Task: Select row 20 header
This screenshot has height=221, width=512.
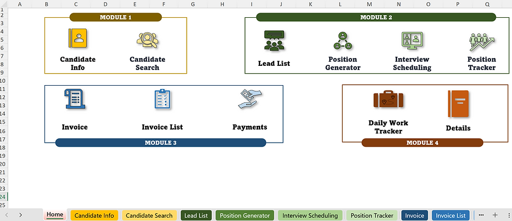Action: [x=4, y=164]
